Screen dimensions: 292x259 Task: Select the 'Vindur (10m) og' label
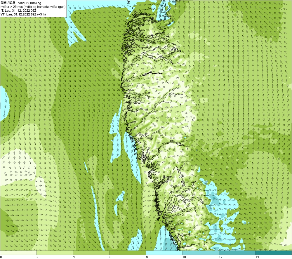30,3
